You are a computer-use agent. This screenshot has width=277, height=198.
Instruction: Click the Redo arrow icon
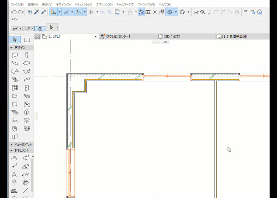[21, 12]
